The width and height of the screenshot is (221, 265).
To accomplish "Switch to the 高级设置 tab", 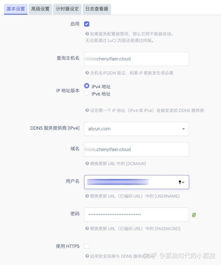I will coord(40,9).
